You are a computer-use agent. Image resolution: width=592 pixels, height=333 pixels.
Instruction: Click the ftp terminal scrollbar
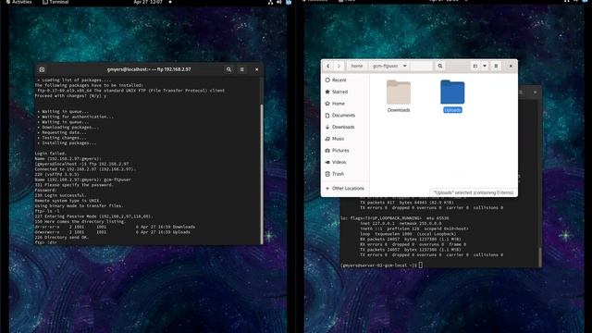(x=261, y=174)
